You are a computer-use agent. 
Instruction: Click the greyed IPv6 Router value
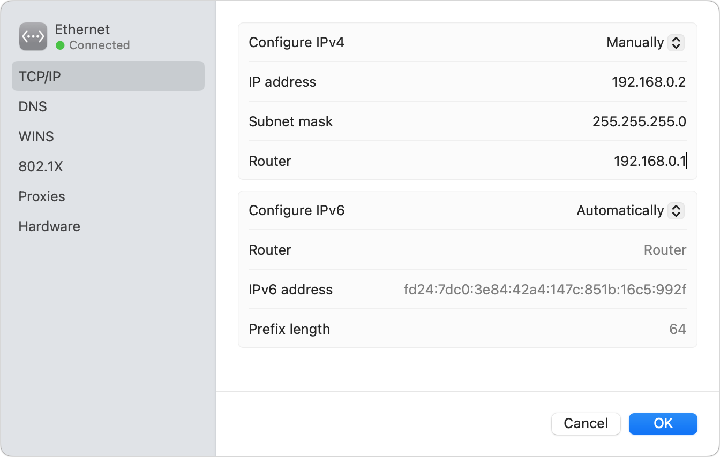pyautogui.click(x=665, y=250)
